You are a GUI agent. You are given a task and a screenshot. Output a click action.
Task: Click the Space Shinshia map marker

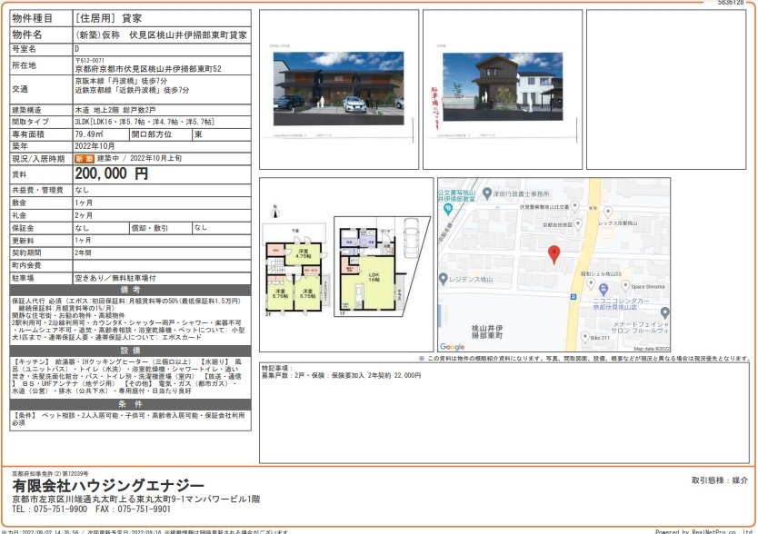pyautogui.click(x=624, y=286)
